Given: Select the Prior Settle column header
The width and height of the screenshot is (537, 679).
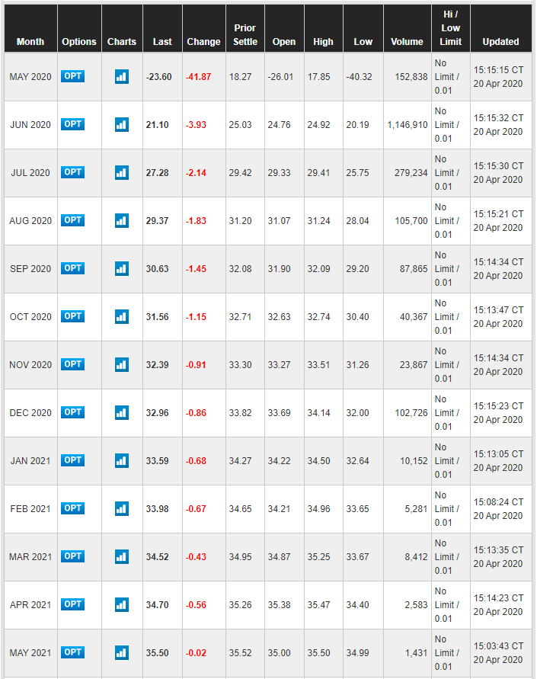Looking at the screenshot, I should click(245, 35).
